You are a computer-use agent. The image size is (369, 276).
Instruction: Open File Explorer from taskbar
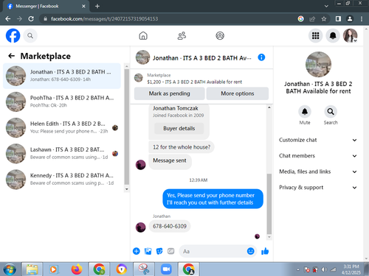(32, 269)
